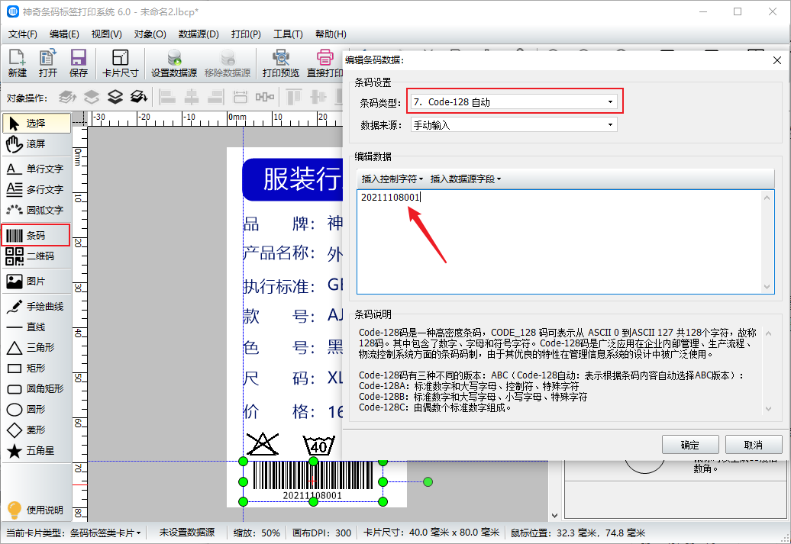Image resolution: width=791 pixels, height=544 pixels.
Task: Select the 菱形 diamond tool
Action: pos(37,430)
